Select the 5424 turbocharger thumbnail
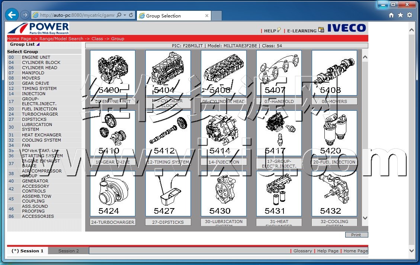 point(112,193)
